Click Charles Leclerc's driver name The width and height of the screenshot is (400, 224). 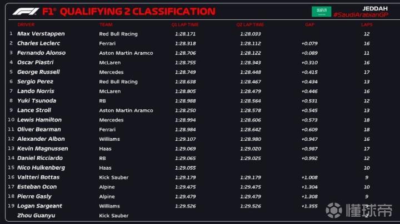(39, 43)
